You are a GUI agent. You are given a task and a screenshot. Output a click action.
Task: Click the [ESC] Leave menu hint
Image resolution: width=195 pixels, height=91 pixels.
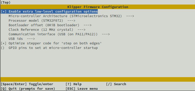[x=82, y=89]
